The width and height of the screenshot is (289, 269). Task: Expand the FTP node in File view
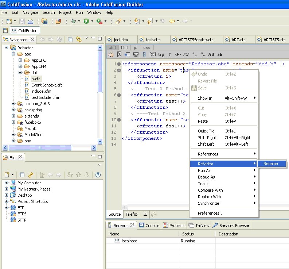6,207
